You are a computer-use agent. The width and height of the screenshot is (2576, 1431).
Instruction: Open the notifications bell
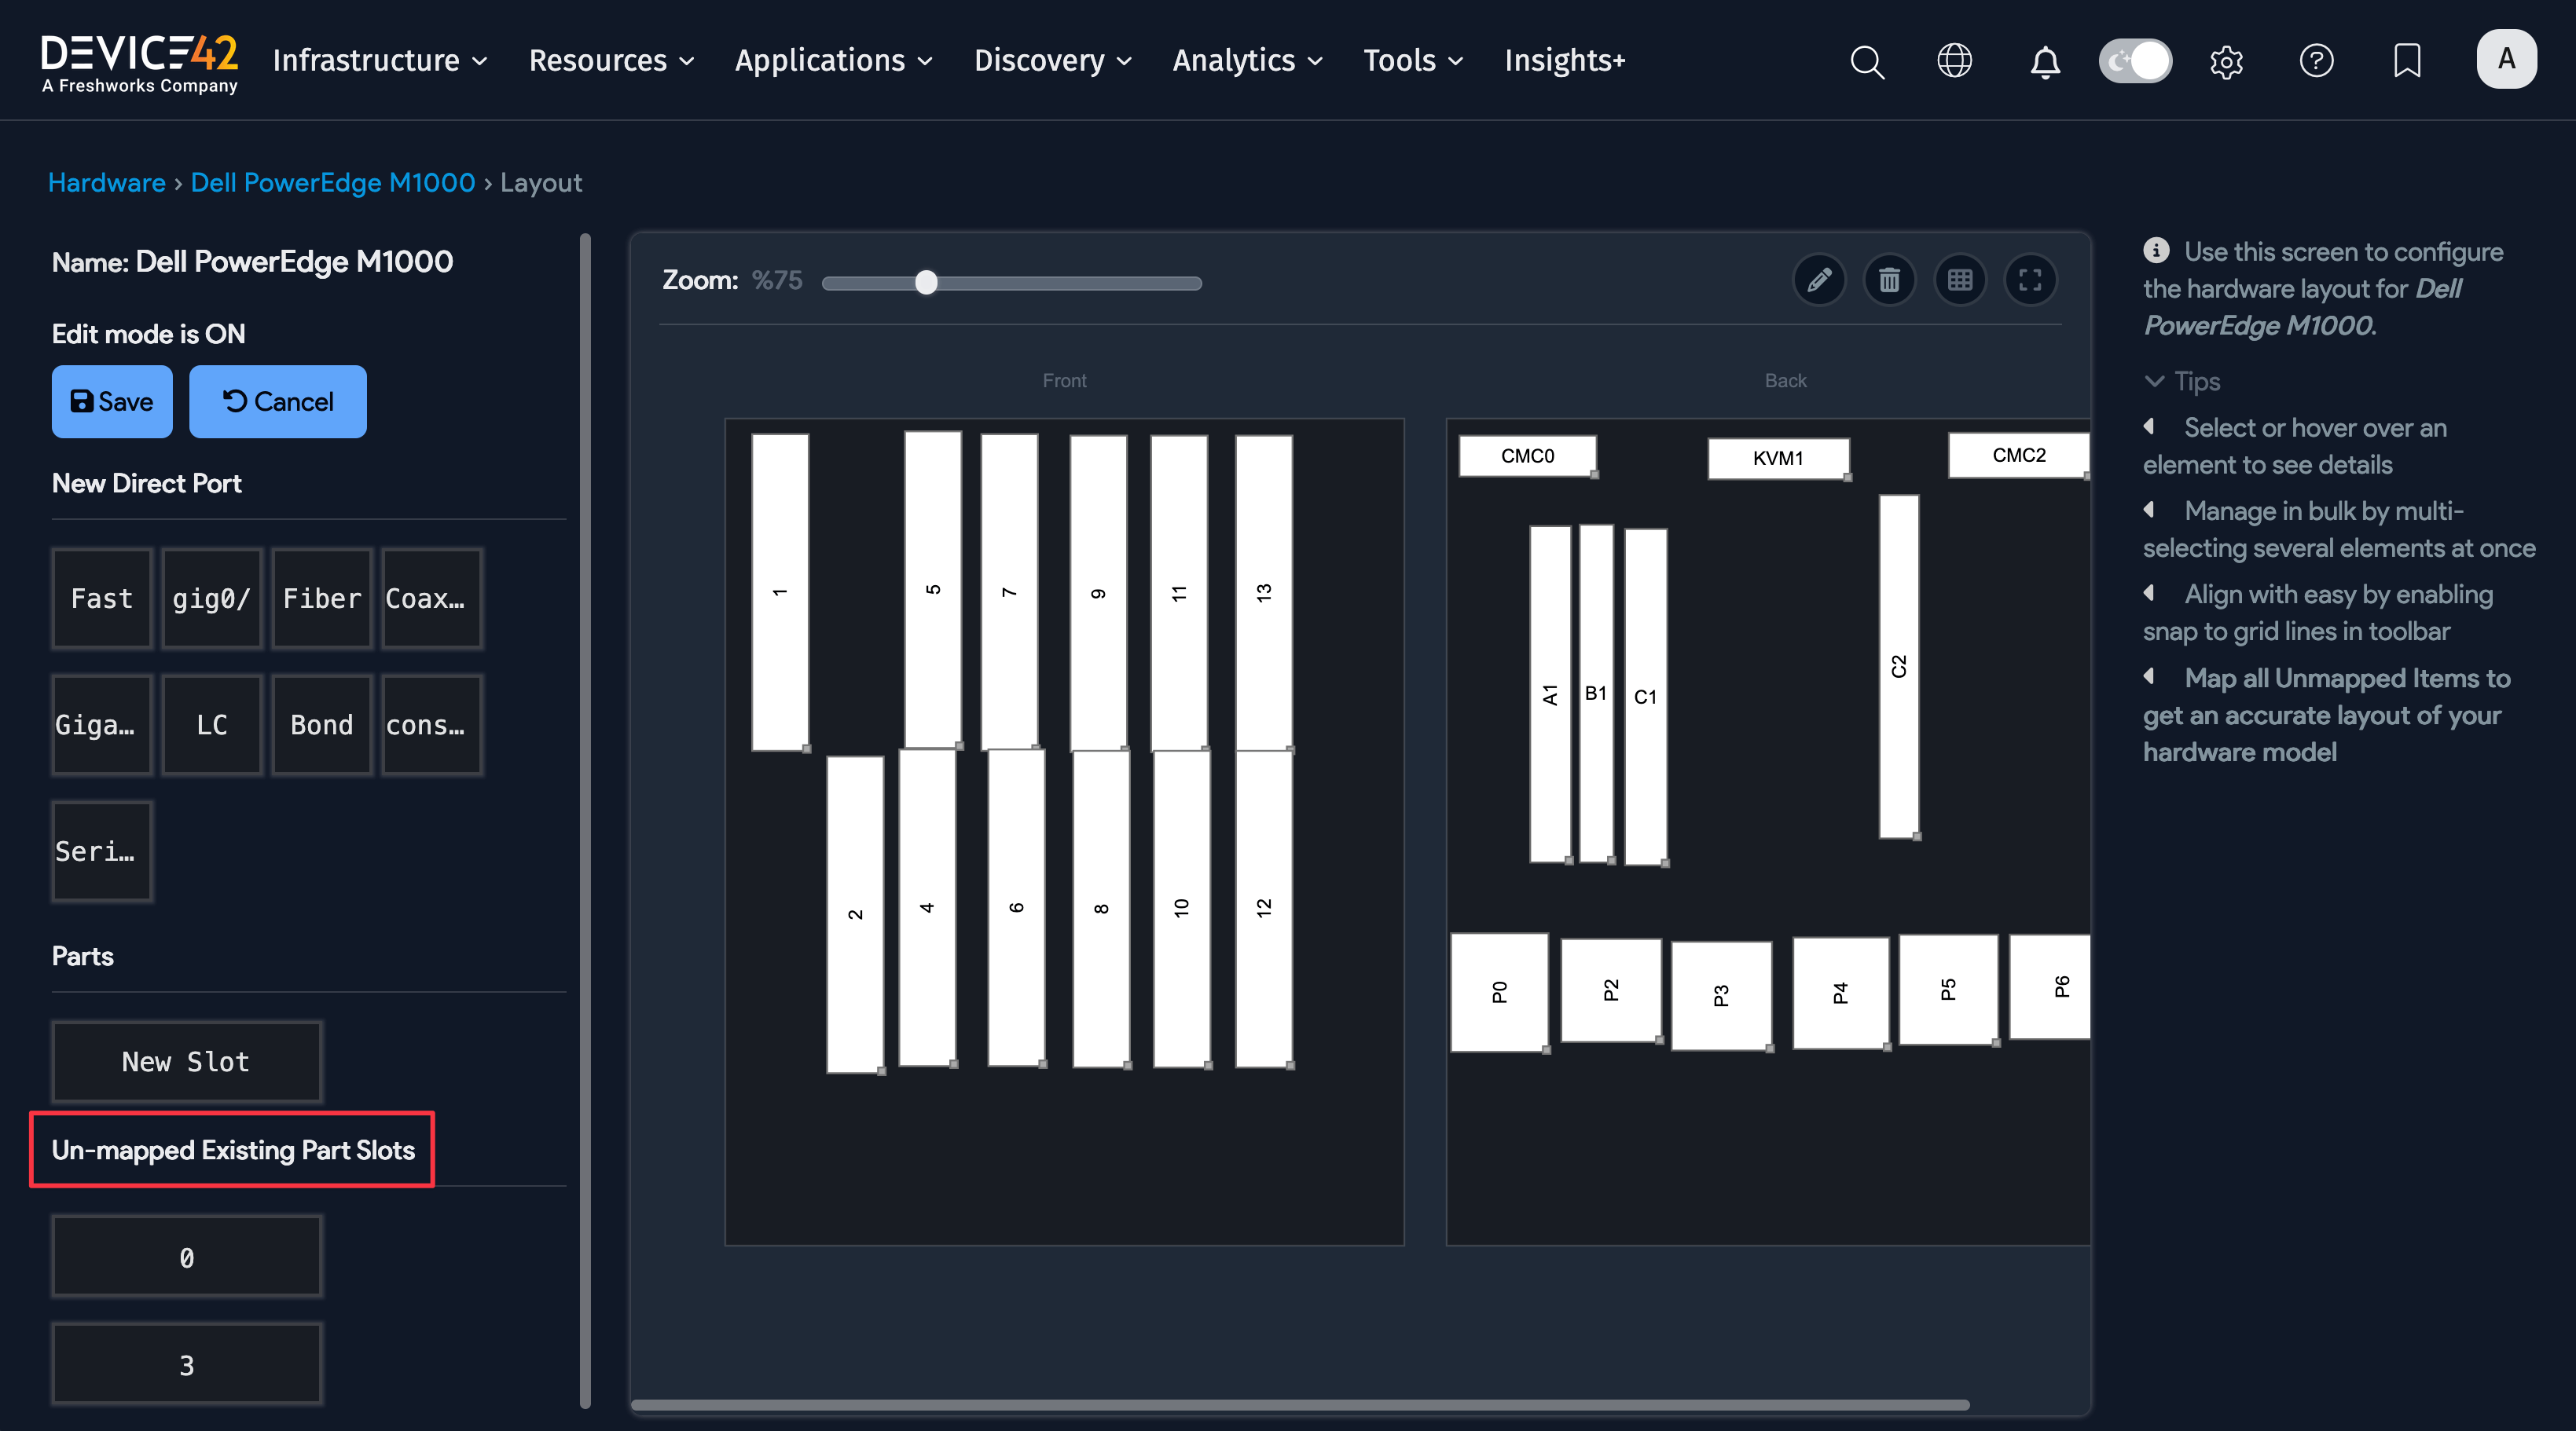point(2044,61)
